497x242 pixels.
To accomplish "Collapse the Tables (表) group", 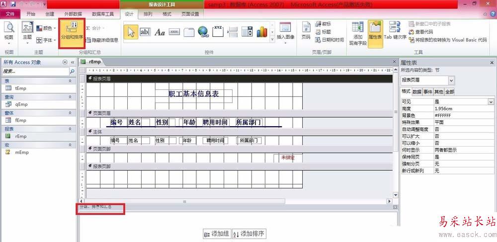I will pyautogui.click(x=70, y=81).
